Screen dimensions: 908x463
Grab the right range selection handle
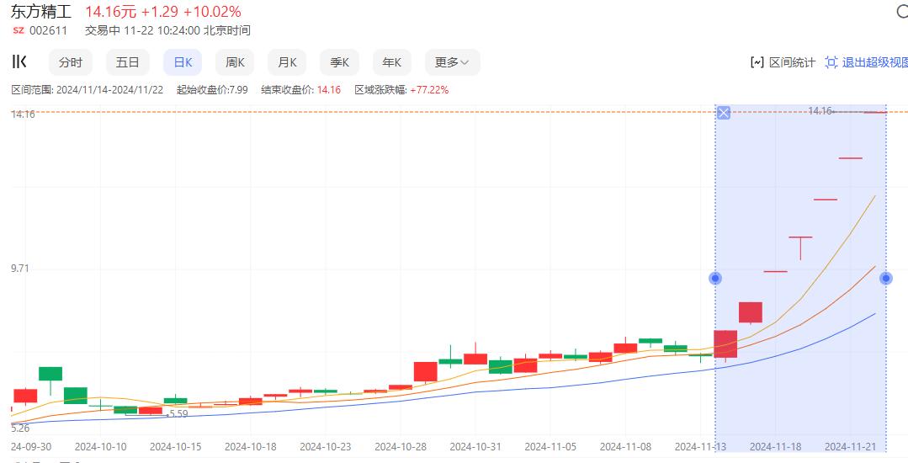pyautogui.click(x=886, y=279)
